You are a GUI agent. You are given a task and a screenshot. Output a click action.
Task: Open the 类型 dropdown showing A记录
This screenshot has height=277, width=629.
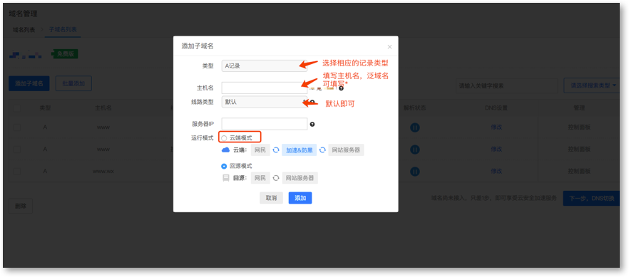point(265,66)
